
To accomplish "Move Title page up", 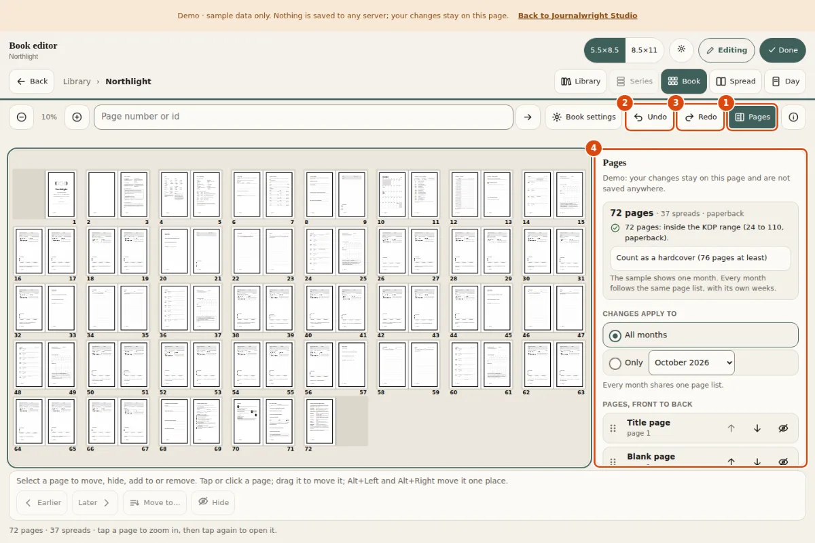I will [731, 428].
